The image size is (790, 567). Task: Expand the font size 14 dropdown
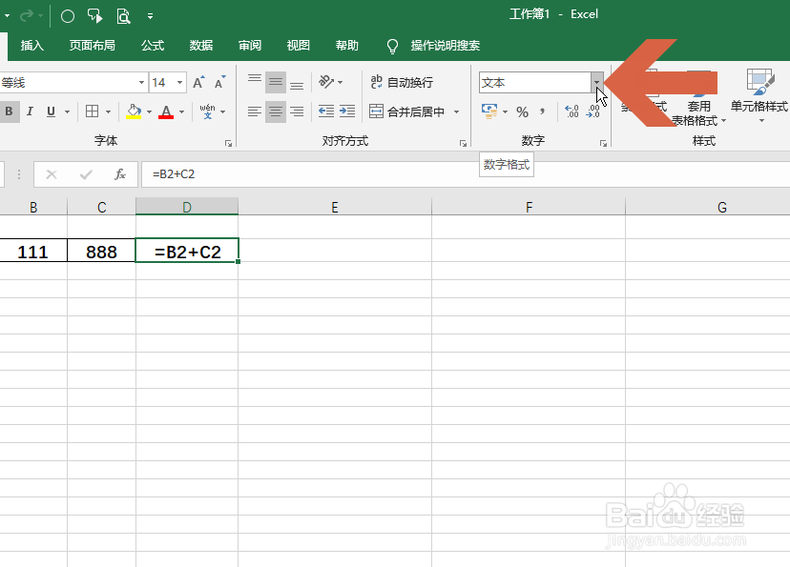180,83
